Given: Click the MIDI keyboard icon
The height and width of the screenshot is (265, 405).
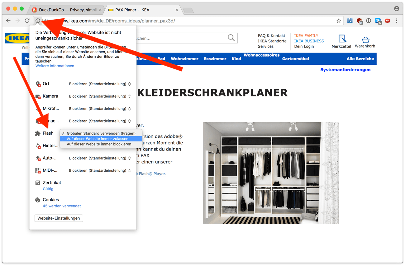Looking at the screenshot, I should pos(38,171).
